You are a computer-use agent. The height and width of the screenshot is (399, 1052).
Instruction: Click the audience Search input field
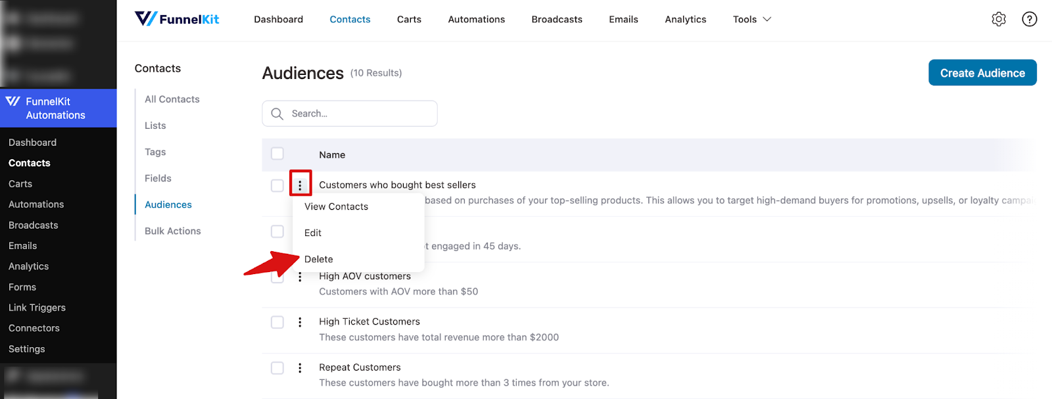(358, 114)
